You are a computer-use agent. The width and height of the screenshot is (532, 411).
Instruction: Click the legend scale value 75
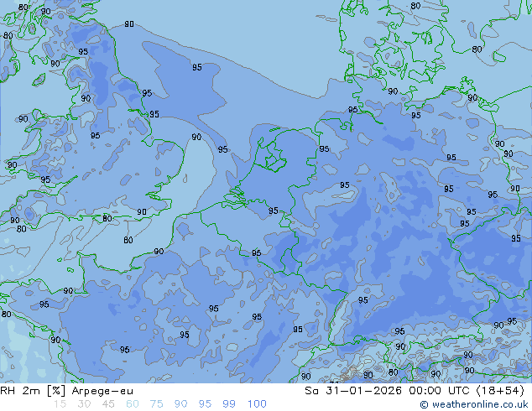tap(156, 404)
